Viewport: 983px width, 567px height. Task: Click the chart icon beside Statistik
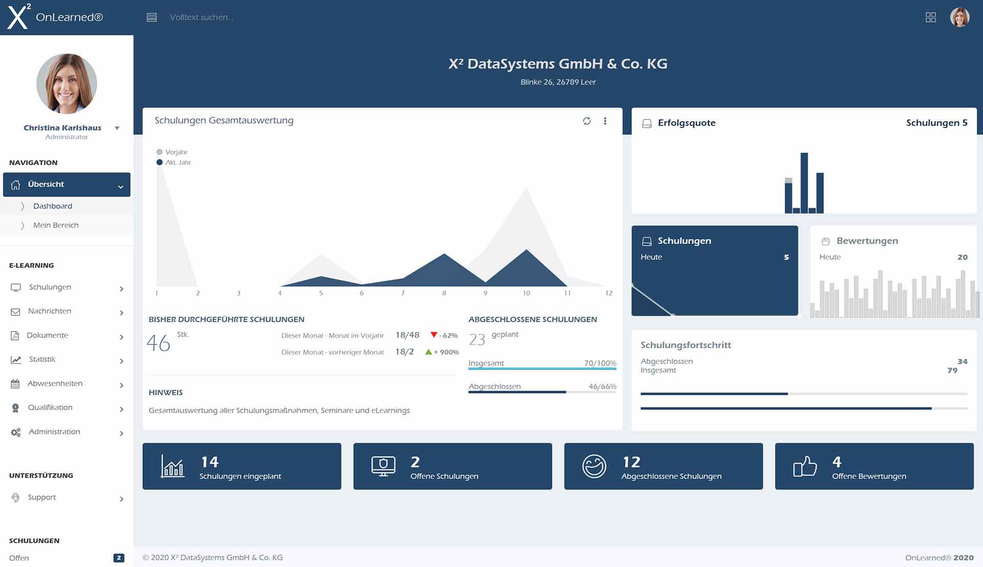[16, 360]
